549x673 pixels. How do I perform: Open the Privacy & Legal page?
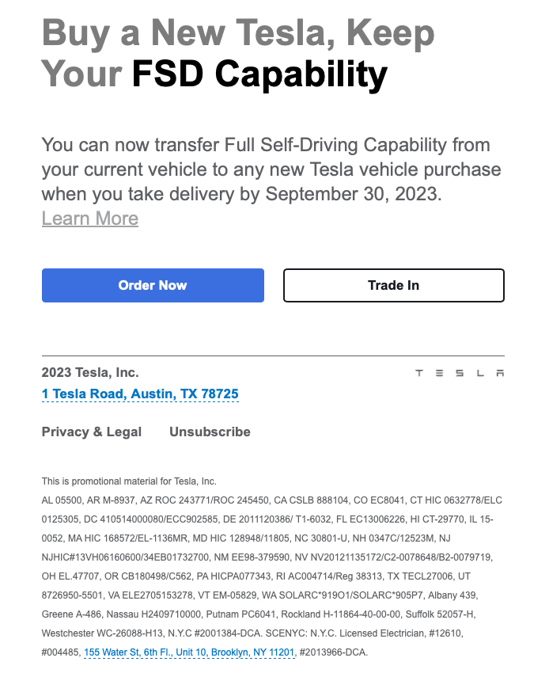point(91,432)
